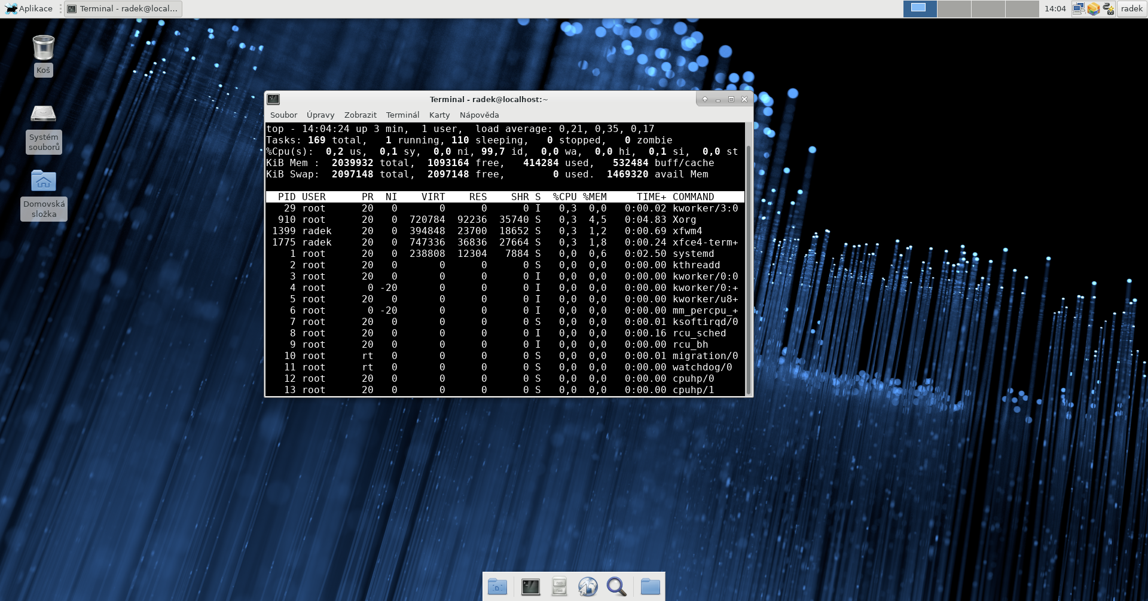Click the terminal's vertical scrollbar

[x=749, y=269]
